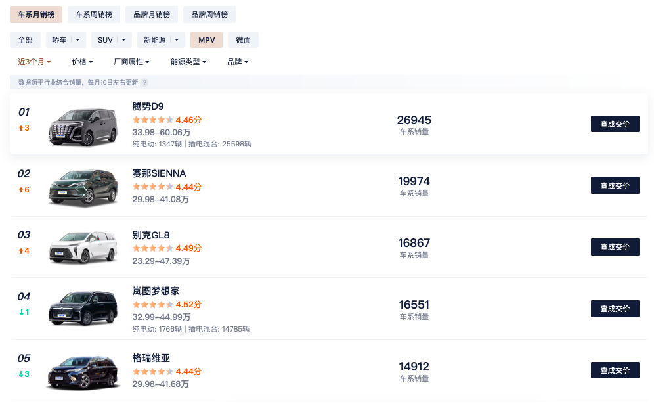Viewport: 654px width, 404px height.
Task: Click the price range 29.98–41.08万
Action: click(x=161, y=200)
